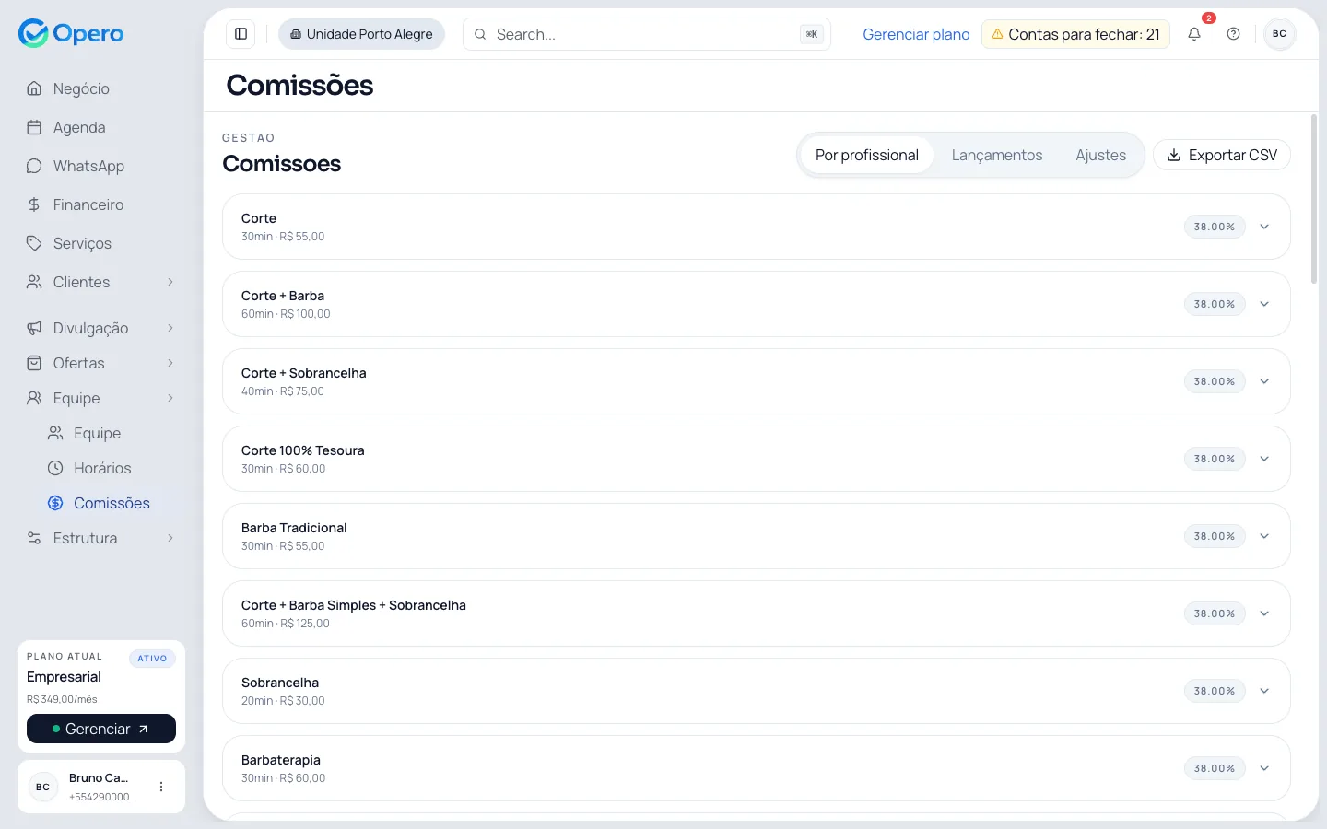Click the Comissões coin icon
This screenshot has width=1327, height=829.
pos(55,503)
